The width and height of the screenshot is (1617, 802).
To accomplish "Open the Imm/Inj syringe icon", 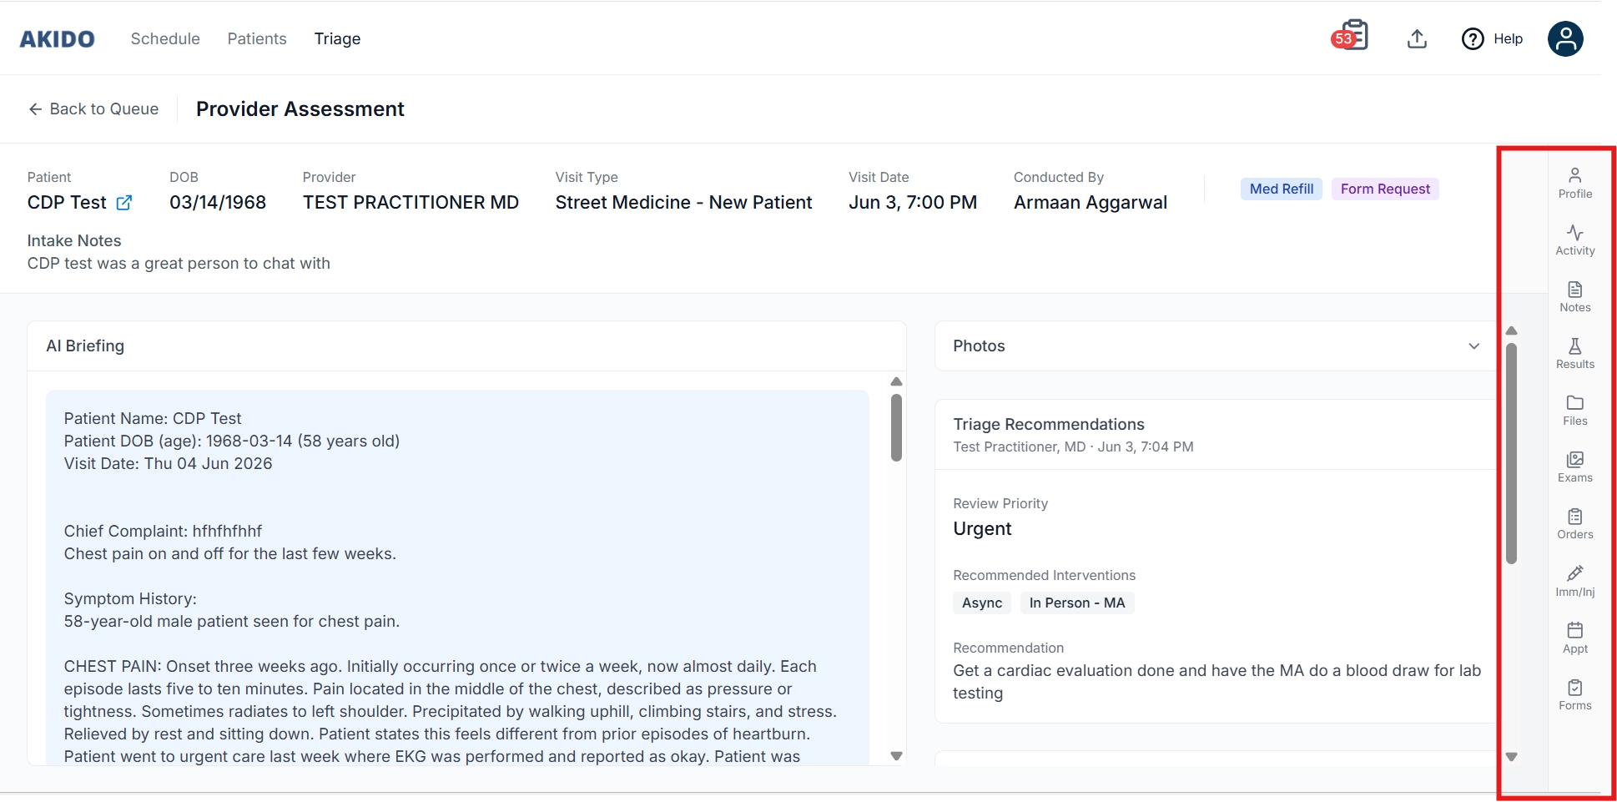I will click(1574, 581).
